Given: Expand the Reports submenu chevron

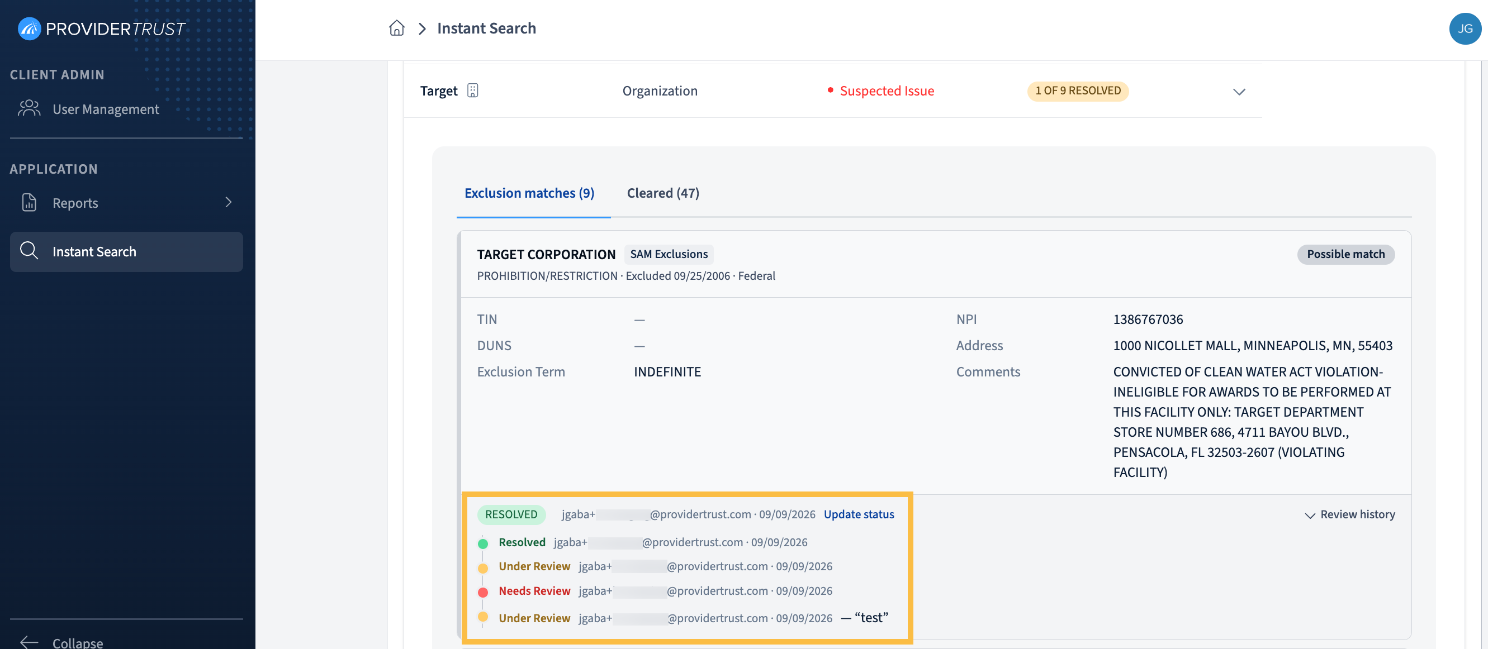Looking at the screenshot, I should coord(229,202).
